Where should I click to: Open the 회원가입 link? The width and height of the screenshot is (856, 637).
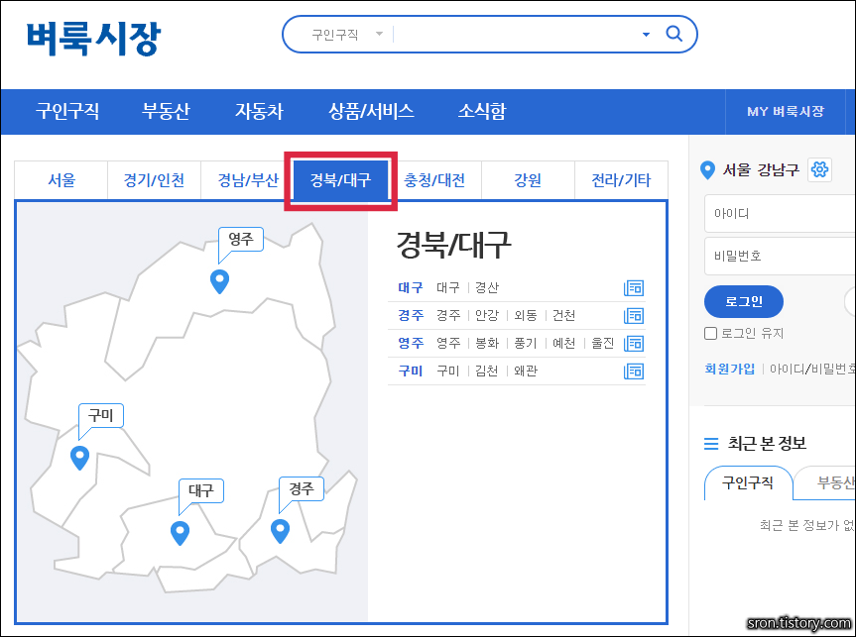click(729, 370)
